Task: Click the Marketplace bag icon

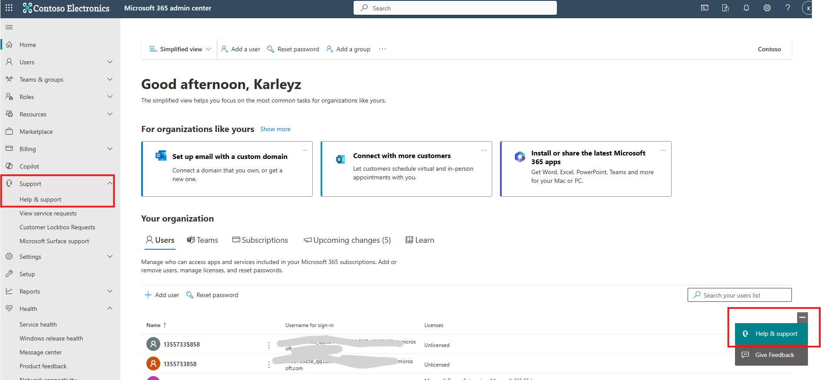Action: [9, 132]
